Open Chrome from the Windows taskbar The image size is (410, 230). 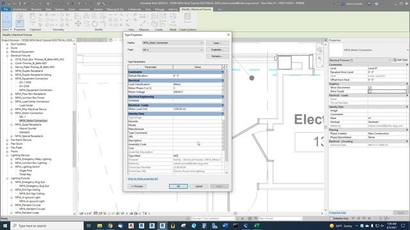[x=110, y=226]
